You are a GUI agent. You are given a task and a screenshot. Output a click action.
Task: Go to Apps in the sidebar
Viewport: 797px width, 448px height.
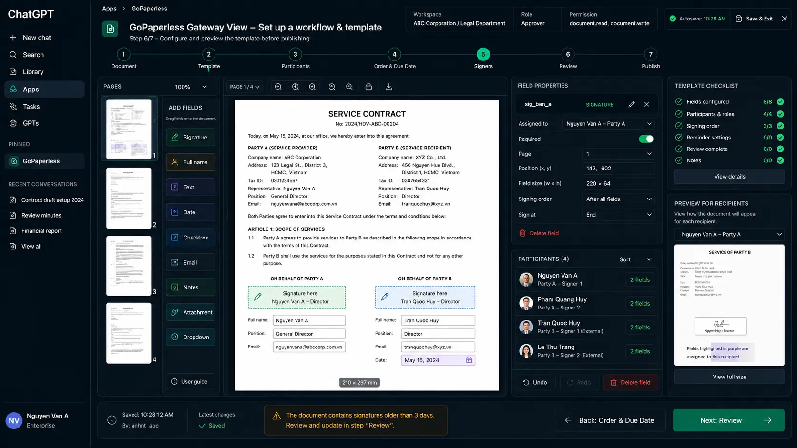coord(44,89)
